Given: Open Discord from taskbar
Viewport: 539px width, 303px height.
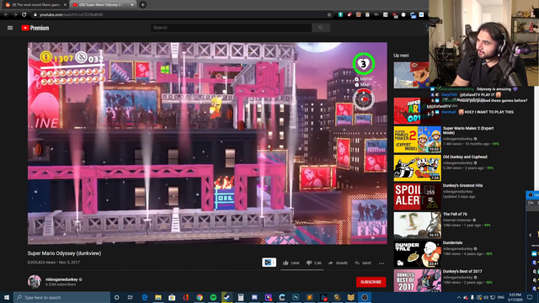Looking at the screenshot, I should pyautogui.click(x=254, y=297).
